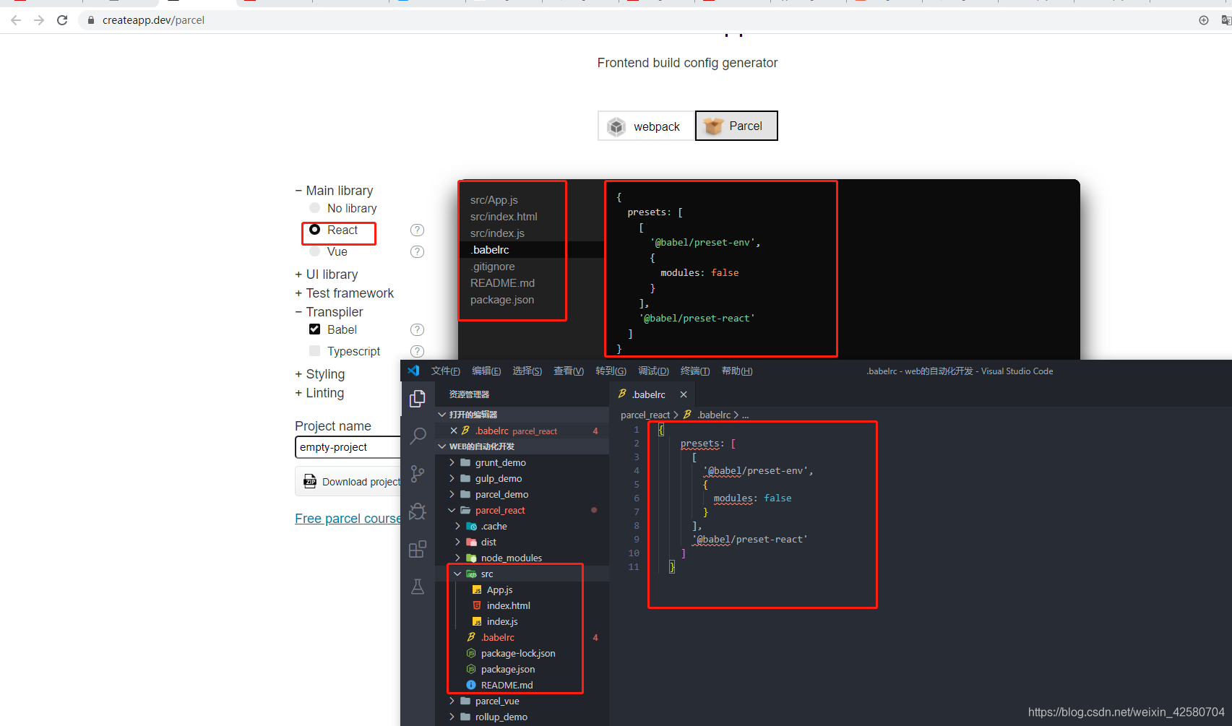Open the Free parcel course link

[x=348, y=519]
